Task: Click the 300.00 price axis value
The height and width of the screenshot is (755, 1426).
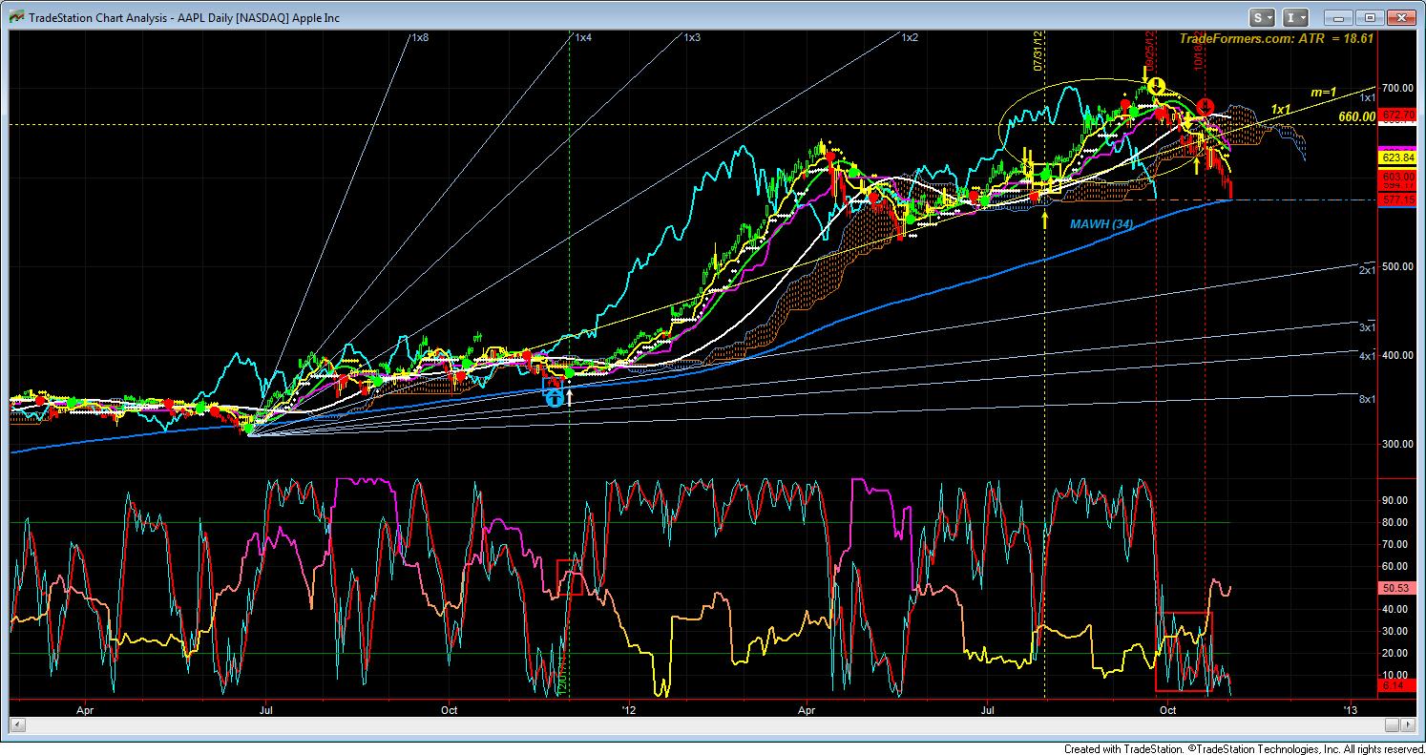Action: [x=1396, y=444]
